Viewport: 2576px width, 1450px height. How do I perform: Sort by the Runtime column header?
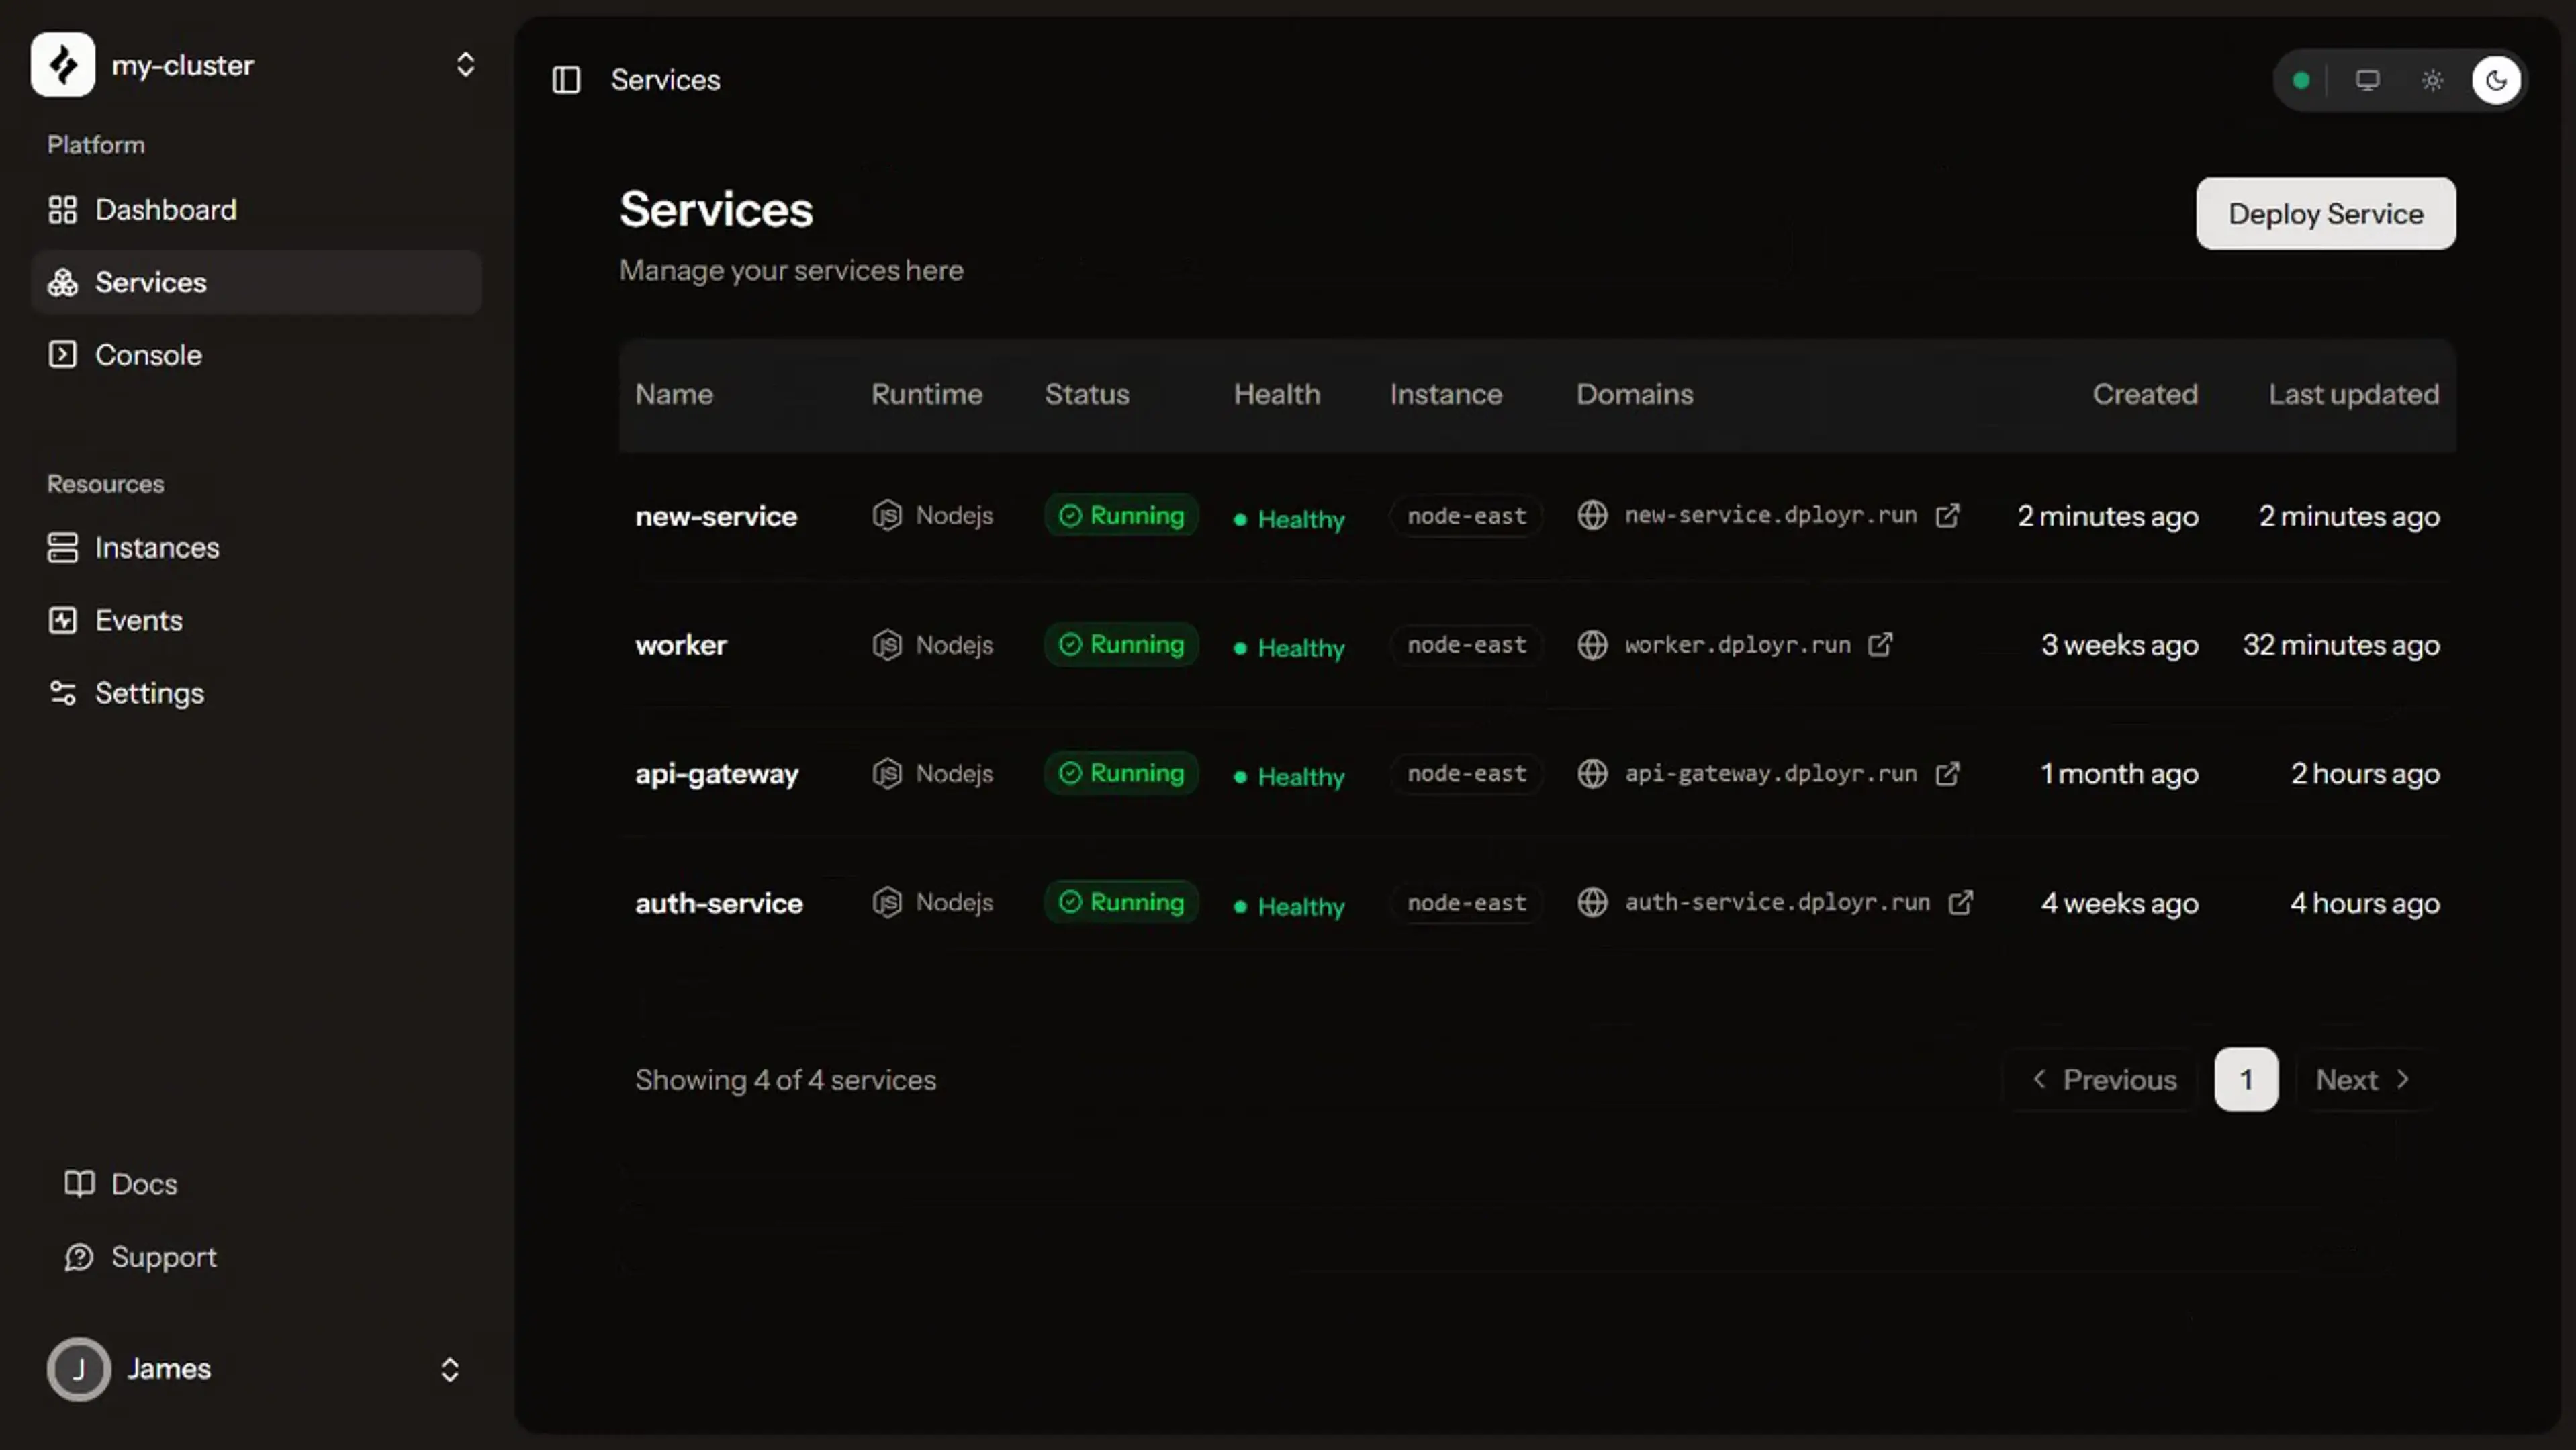tap(927, 394)
